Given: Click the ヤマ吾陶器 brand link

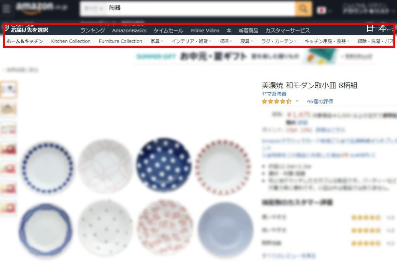Looking at the screenshot, I should (274, 94).
